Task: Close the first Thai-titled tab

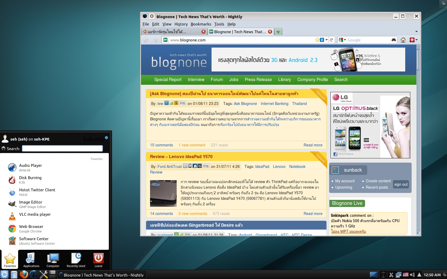Action: pos(204,32)
